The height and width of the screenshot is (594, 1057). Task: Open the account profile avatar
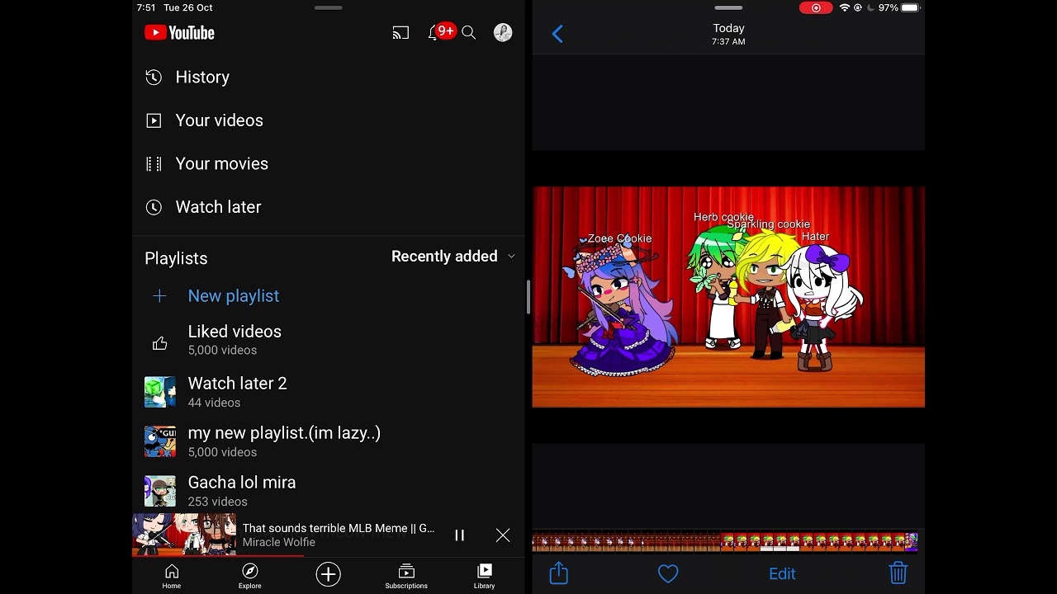click(x=503, y=32)
